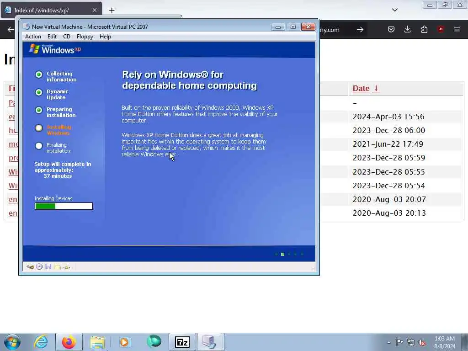Click the 'Rely on Windows® for dependable home computing' heading

tap(190, 80)
